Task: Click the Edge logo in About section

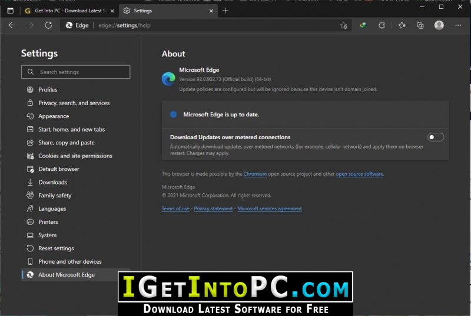Action: (x=168, y=79)
